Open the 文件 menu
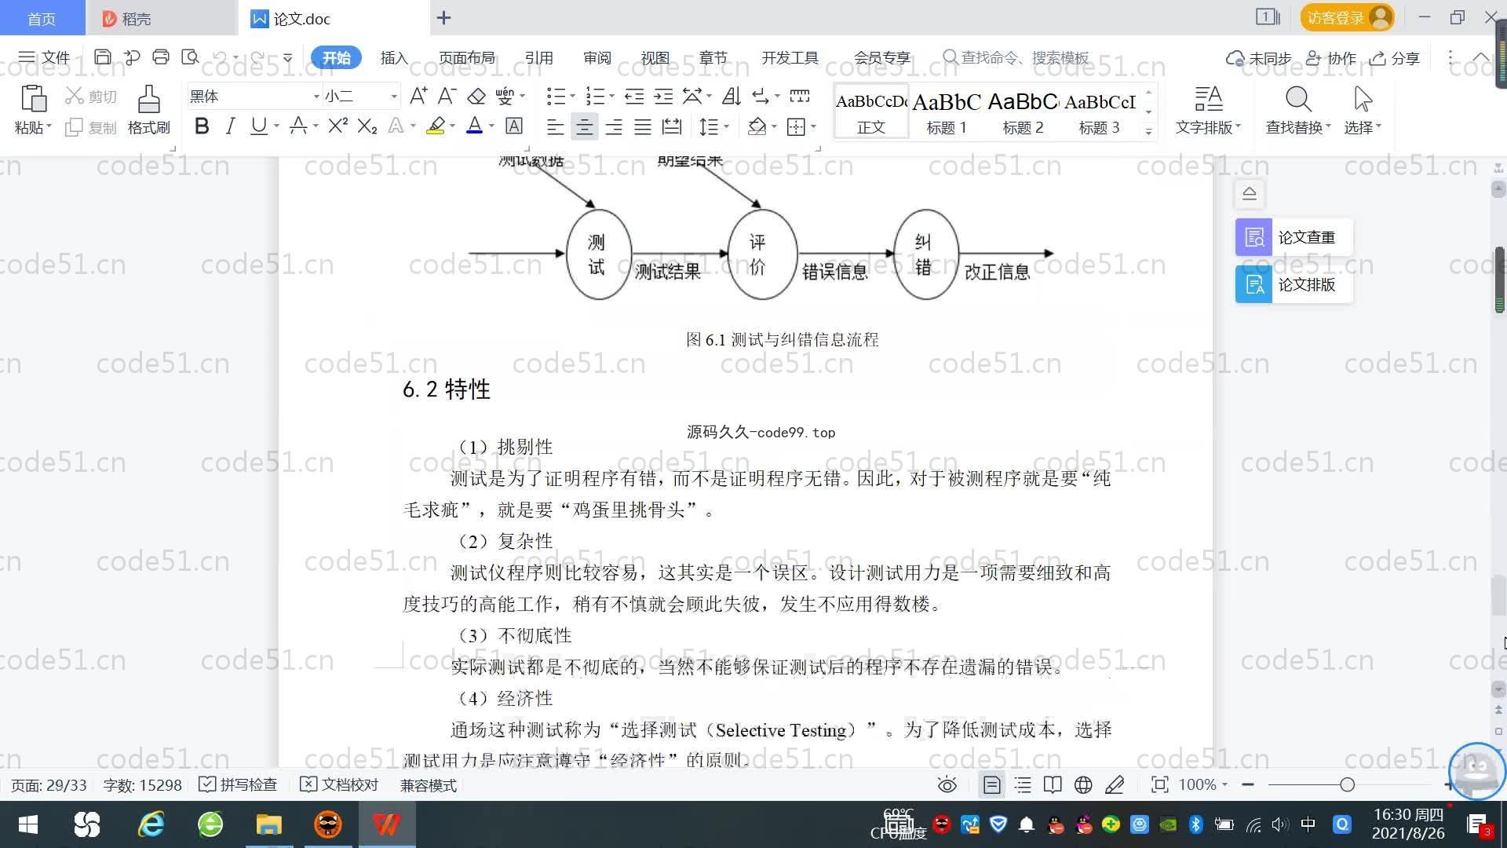 coord(44,57)
